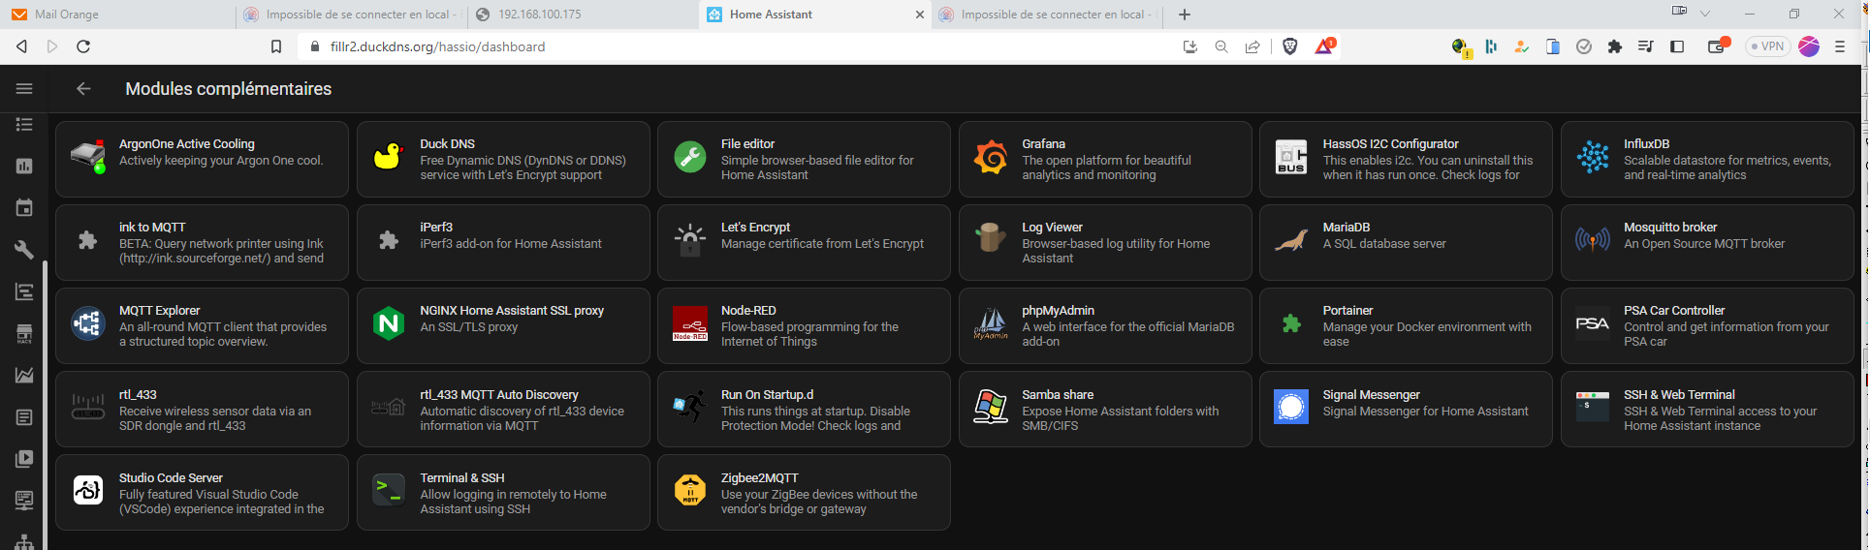Image resolution: width=1870 pixels, height=550 pixels.
Task: Open the Zigbee2MQTT add-on title
Action: point(760,478)
